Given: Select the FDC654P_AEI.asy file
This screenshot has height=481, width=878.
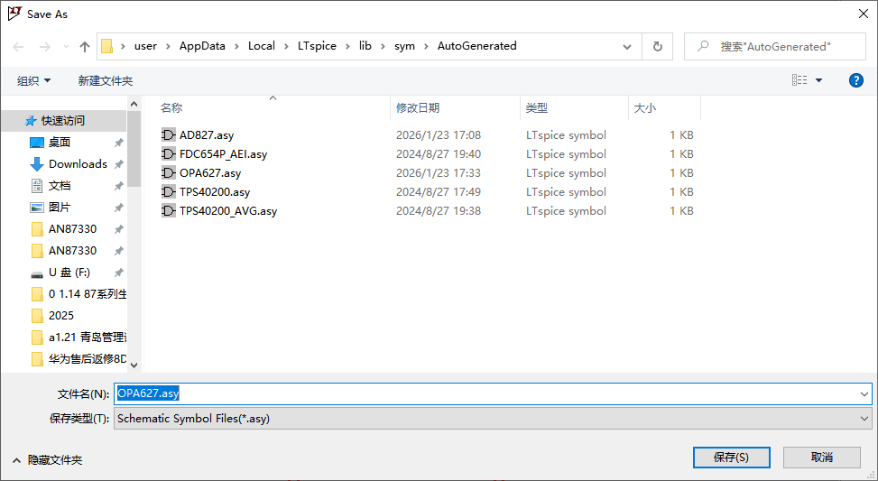Looking at the screenshot, I should coord(224,154).
